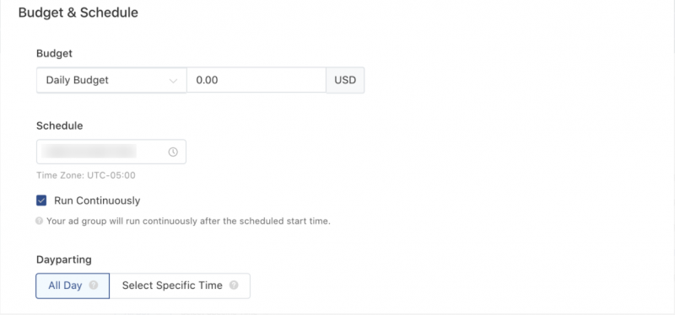Image resolution: width=675 pixels, height=315 pixels.
Task: Click the USD currency label
Action: pos(345,80)
